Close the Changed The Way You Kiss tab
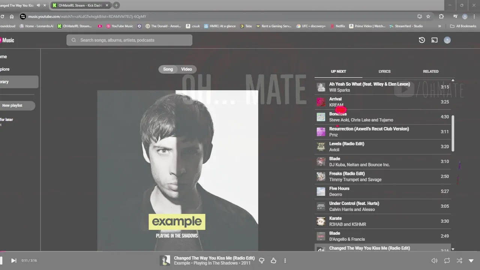The width and height of the screenshot is (480, 270). click(x=45, y=5)
